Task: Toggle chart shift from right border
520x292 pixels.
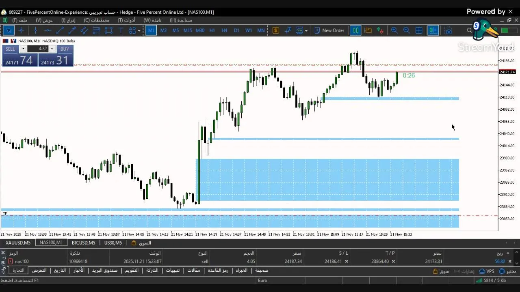Action: coord(433,30)
